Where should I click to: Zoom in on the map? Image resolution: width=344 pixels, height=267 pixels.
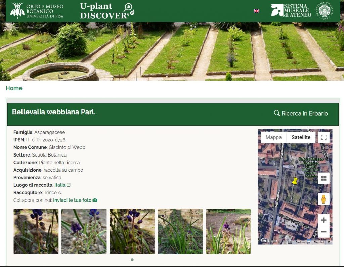click(x=324, y=220)
